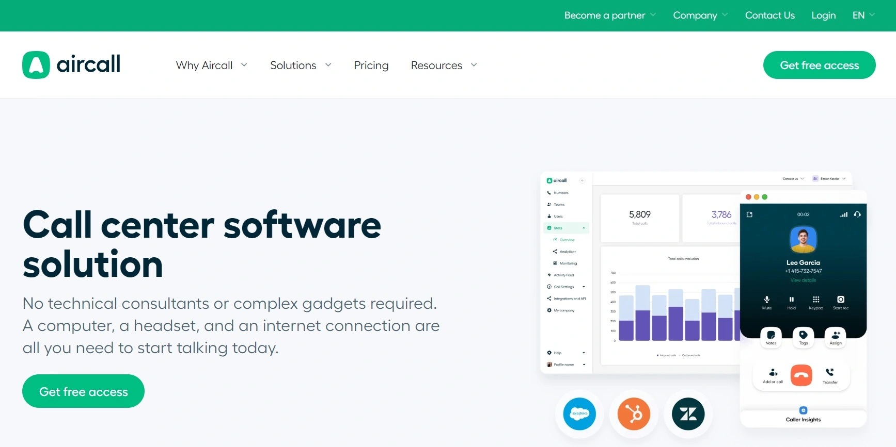Image resolution: width=896 pixels, height=447 pixels.
Task: Click the HubSpot integration icon
Action: (x=634, y=413)
